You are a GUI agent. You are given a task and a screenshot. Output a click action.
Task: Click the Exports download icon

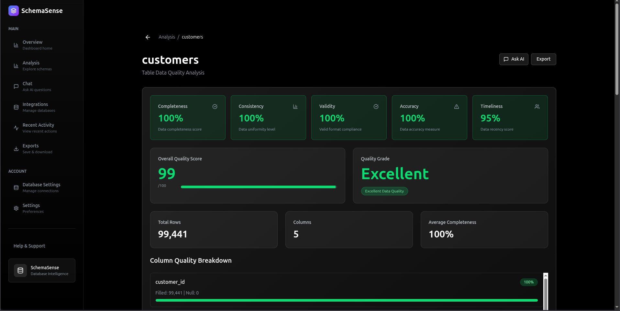click(16, 149)
